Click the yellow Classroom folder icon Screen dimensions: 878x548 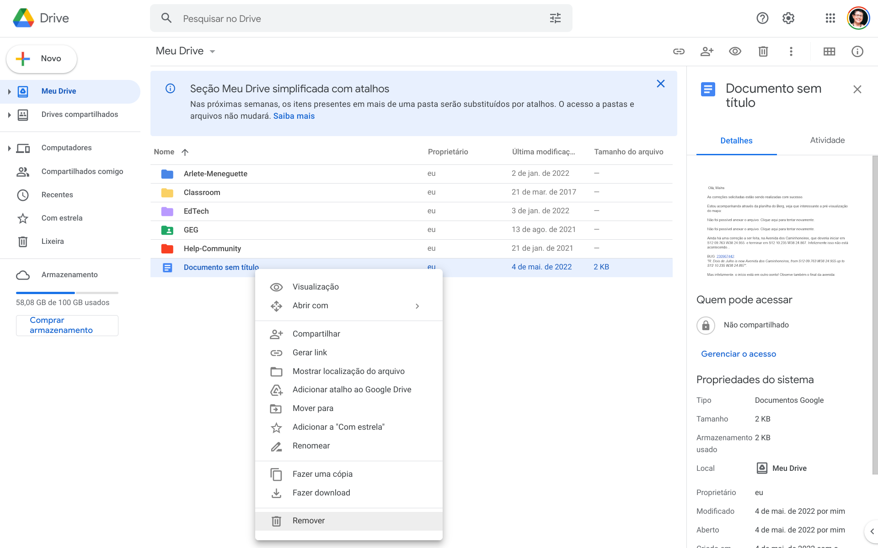point(167,192)
